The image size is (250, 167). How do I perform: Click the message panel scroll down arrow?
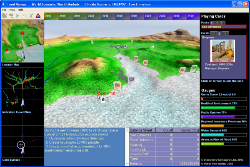point(127,164)
